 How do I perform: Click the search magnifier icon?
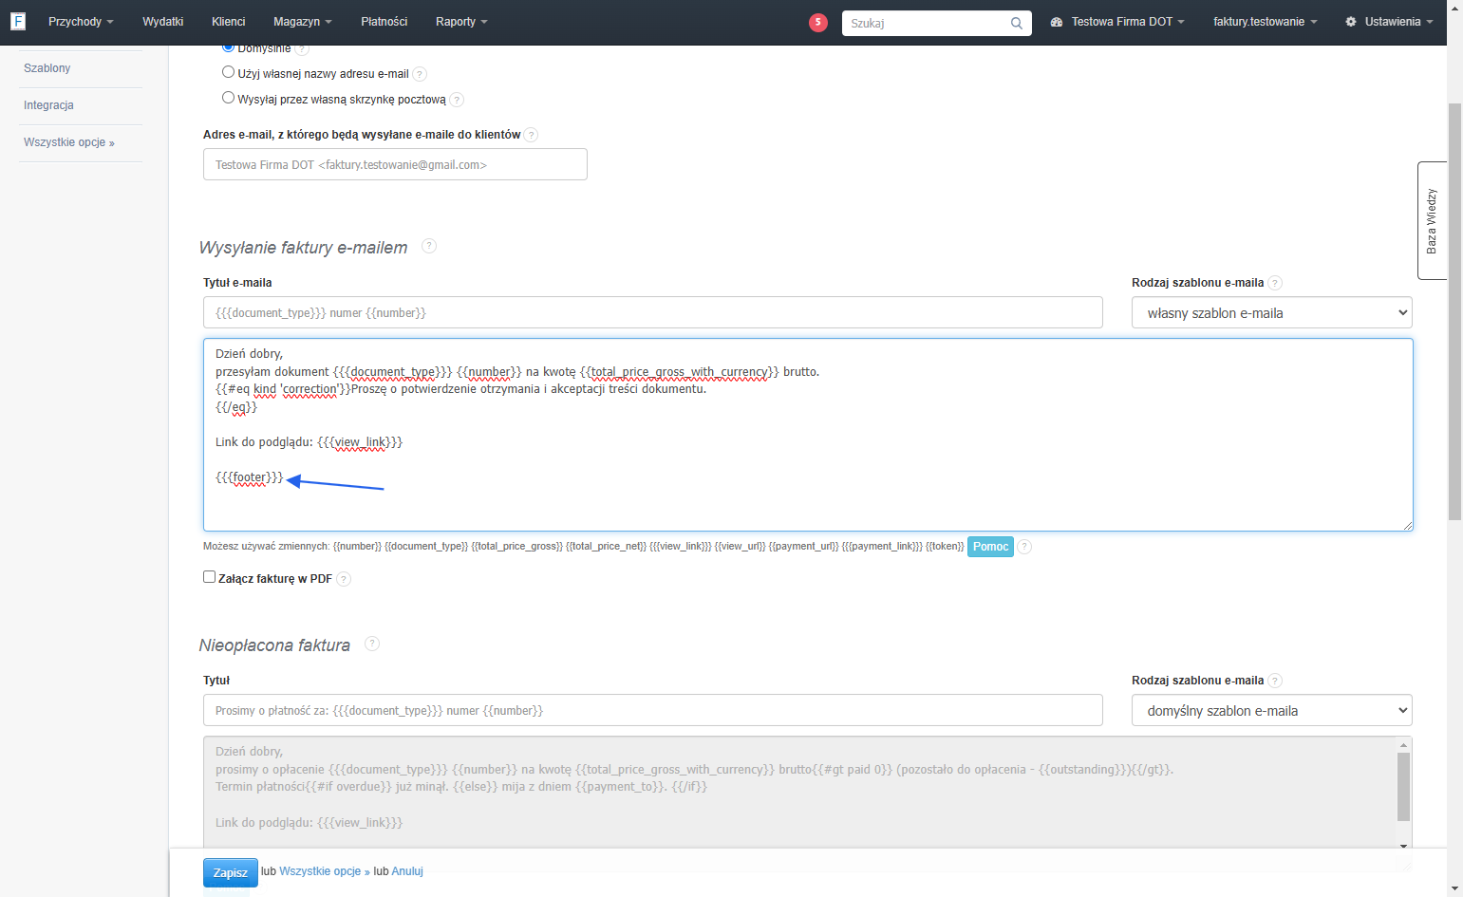(x=1016, y=23)
